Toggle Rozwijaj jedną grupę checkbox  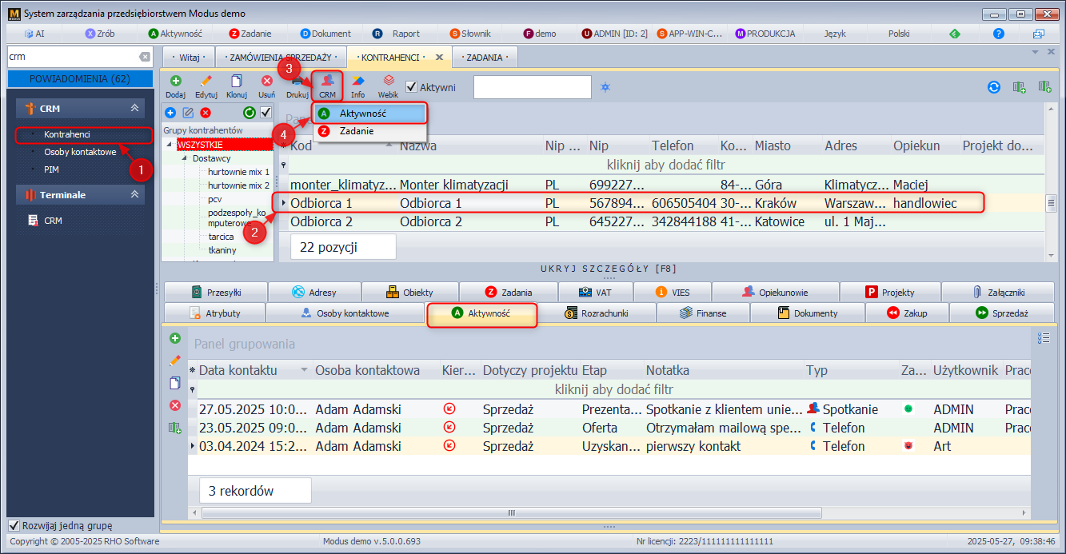click(x=14, y=525)
